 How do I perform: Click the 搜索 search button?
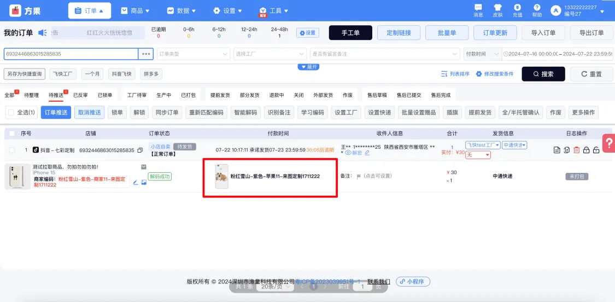click(x=543, y=74)
